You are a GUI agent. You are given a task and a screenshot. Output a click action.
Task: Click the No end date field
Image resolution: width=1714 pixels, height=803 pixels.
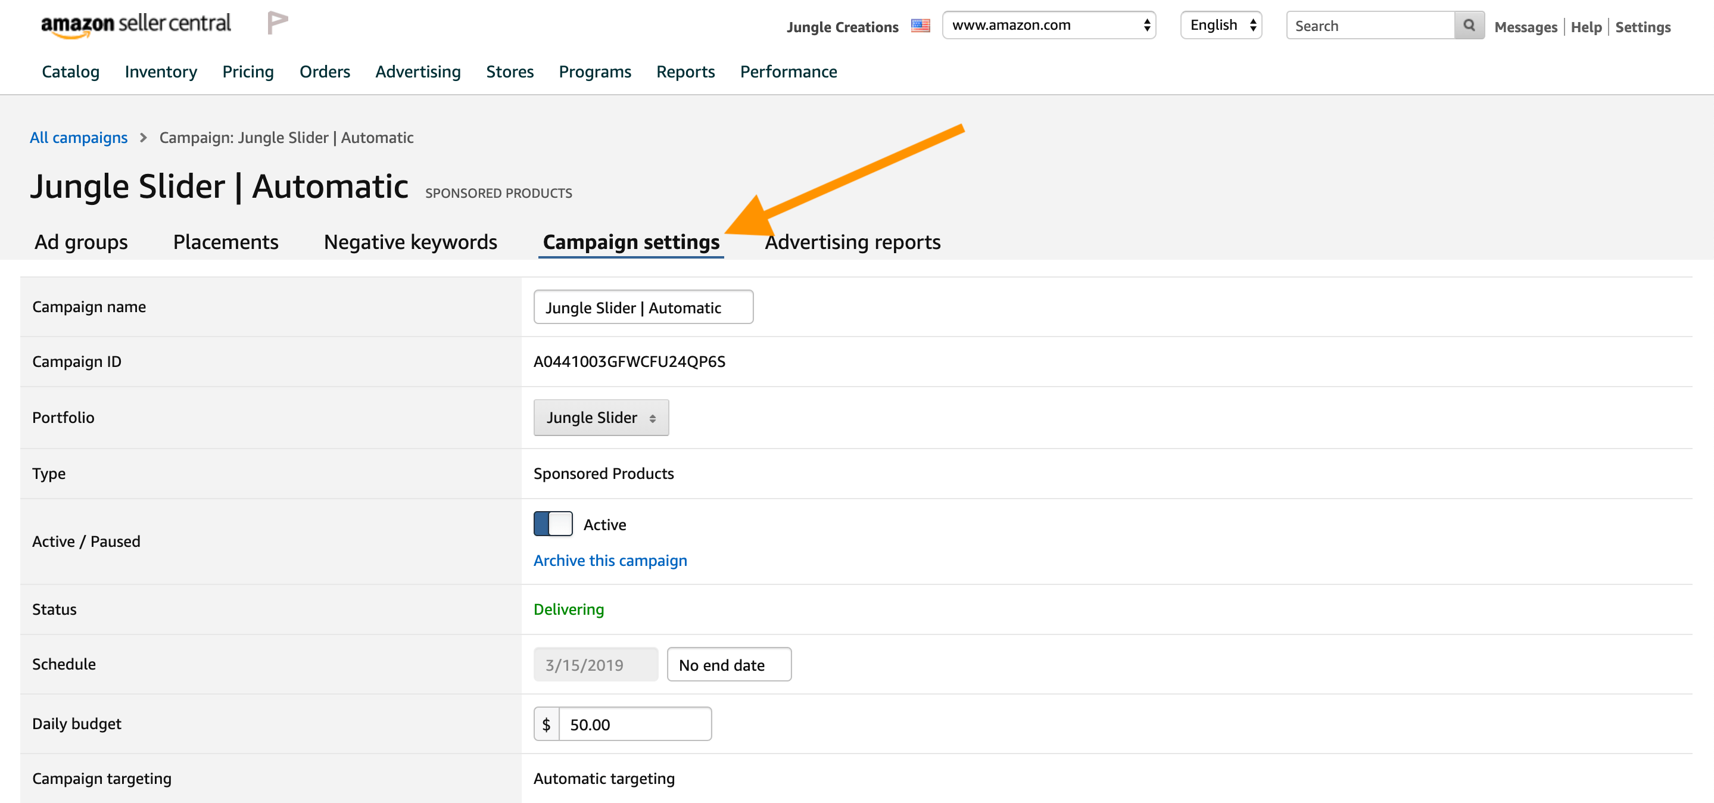728,665
